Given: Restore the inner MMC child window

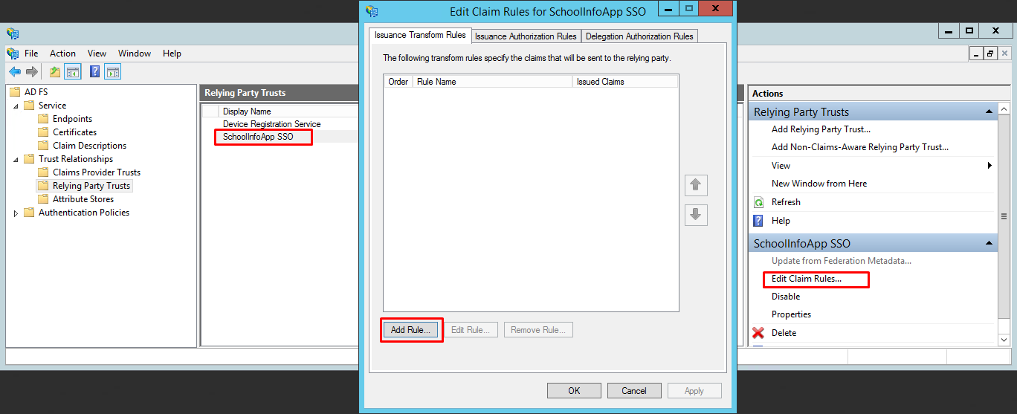Looking at the screenshot, I should click(989, 54).
